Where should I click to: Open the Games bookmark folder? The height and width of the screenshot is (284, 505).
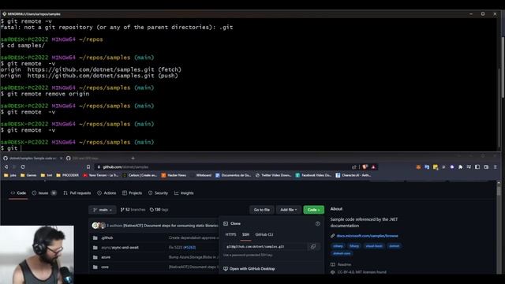coord(28,175)
